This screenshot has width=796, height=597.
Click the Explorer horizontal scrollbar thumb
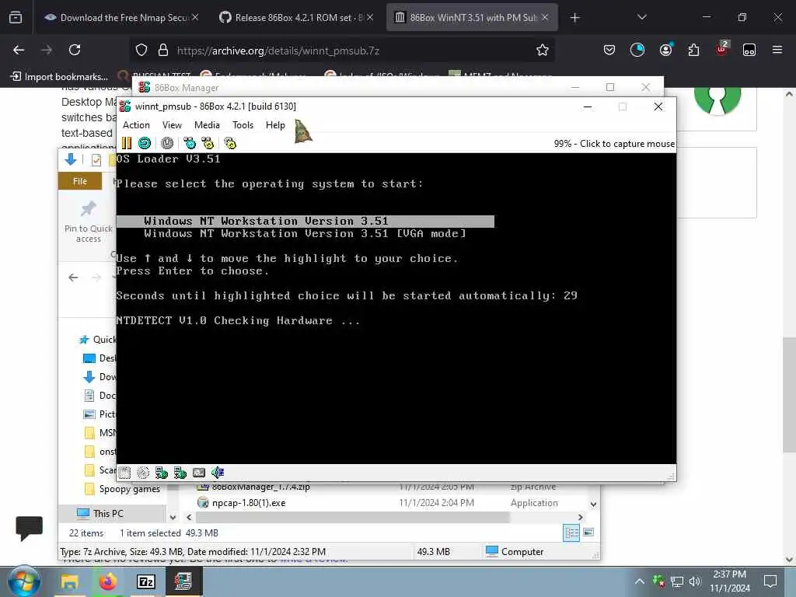coord(352,517)
